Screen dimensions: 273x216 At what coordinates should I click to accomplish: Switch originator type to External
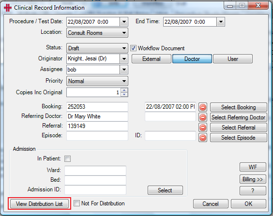(152, 59)
